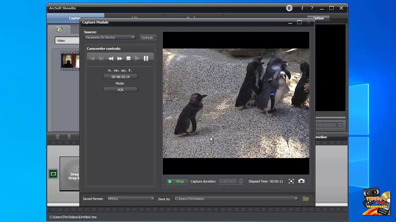Screen dimensions: 396x222
Task: Toggle full screen preview with the expand icon
Action: click(291, 181)
